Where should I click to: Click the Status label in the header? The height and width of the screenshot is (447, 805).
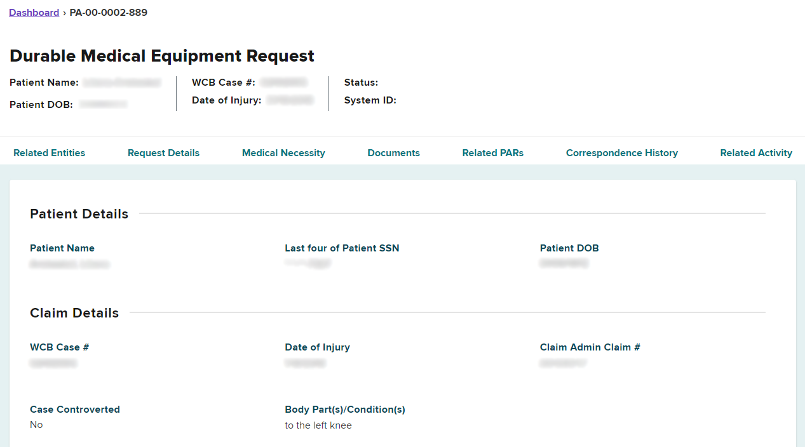coord(361,83)
